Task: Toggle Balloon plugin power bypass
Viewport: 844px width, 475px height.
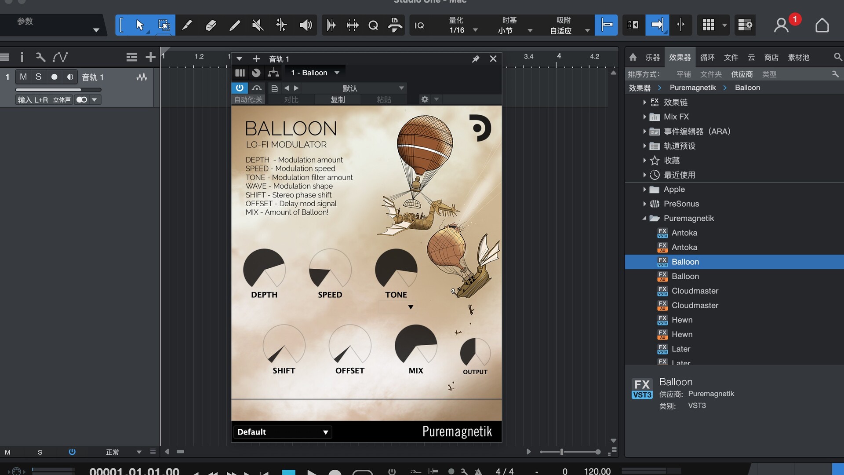Action: 240,88
